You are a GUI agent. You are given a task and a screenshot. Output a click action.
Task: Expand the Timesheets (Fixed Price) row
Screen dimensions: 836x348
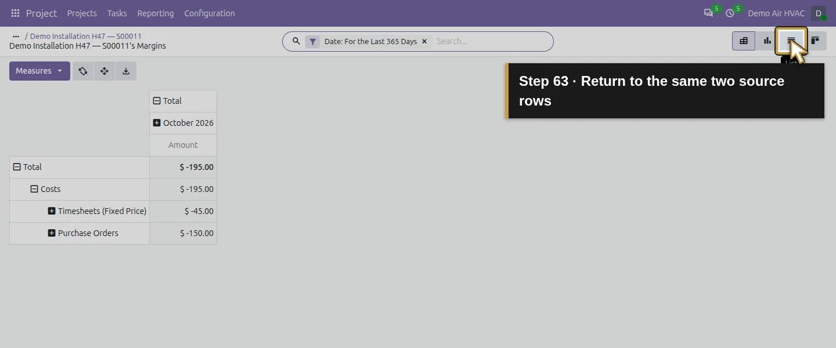click(80, 211)
